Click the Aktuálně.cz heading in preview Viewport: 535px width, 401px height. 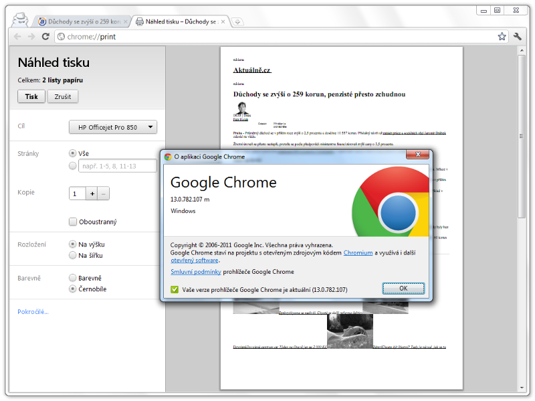[252, 70]
